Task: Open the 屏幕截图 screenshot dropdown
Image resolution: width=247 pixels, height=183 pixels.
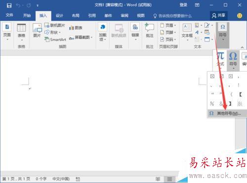Action: pyautogui.click(x=81, y=38)
